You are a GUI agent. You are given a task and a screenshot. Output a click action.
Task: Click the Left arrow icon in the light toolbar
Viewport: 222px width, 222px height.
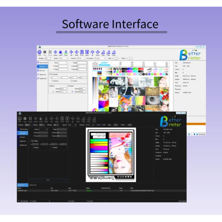pos(71,52)
